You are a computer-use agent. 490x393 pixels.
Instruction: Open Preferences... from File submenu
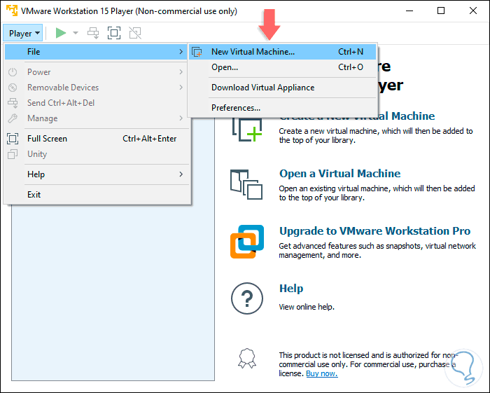pos(283,108)
